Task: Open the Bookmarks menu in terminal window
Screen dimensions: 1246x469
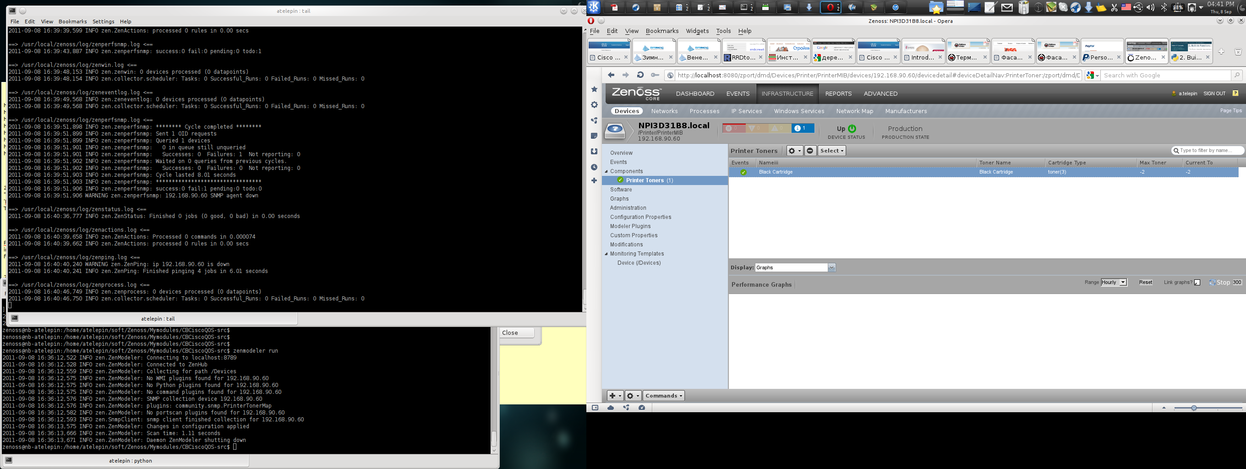Action: click(x=72, y=22)
